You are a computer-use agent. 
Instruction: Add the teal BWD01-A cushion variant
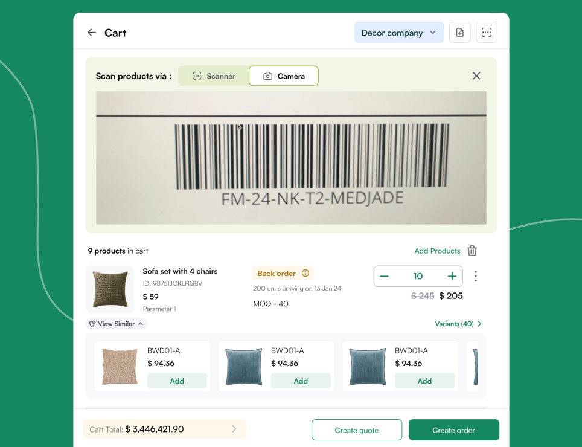point(301,381)
